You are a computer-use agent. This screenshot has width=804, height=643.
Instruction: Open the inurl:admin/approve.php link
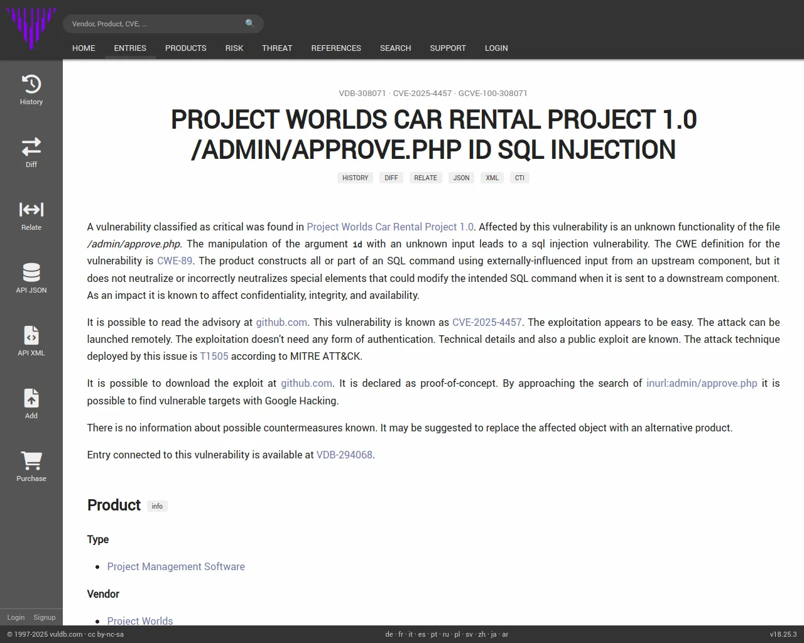pos(702,383)
